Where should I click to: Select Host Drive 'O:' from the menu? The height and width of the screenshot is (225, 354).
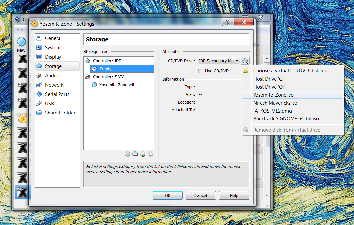[x=293, y=87]
